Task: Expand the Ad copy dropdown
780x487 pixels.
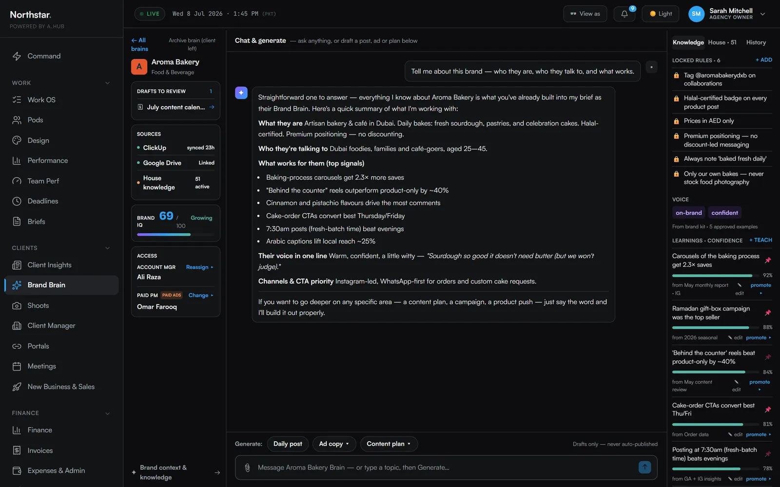Action: (334, 444)
